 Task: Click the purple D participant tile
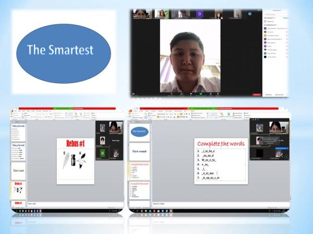click(199, 14)
